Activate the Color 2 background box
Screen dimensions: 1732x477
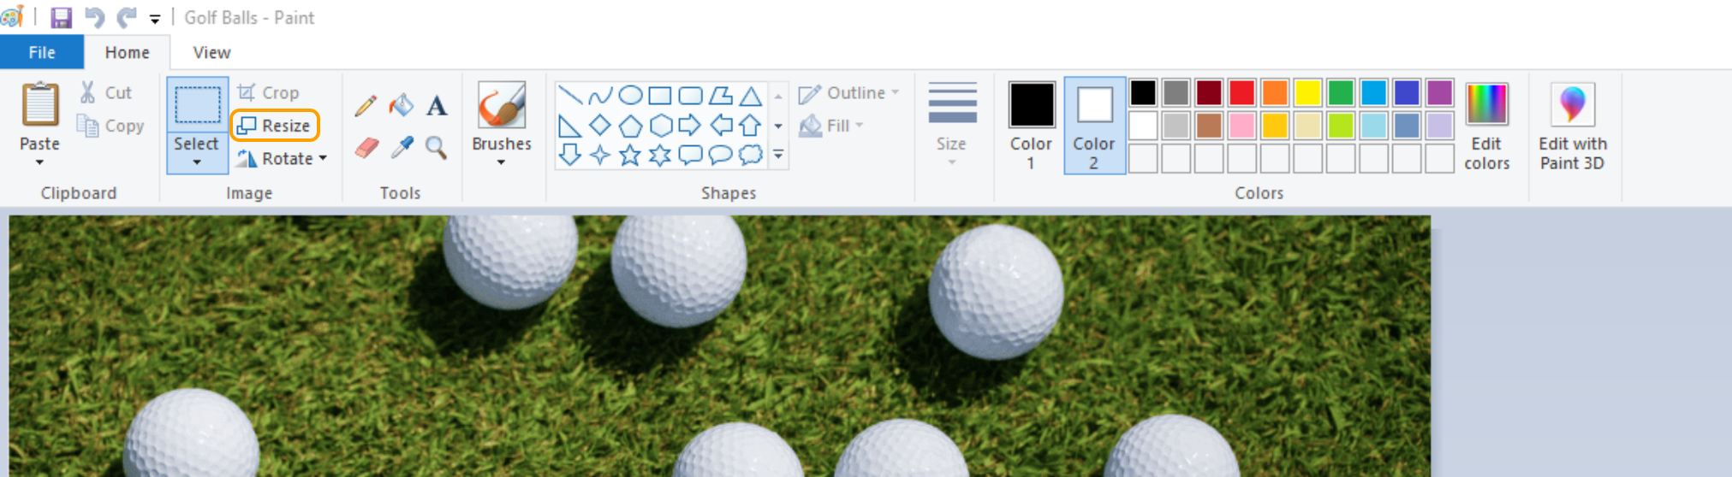point(1094,127)
